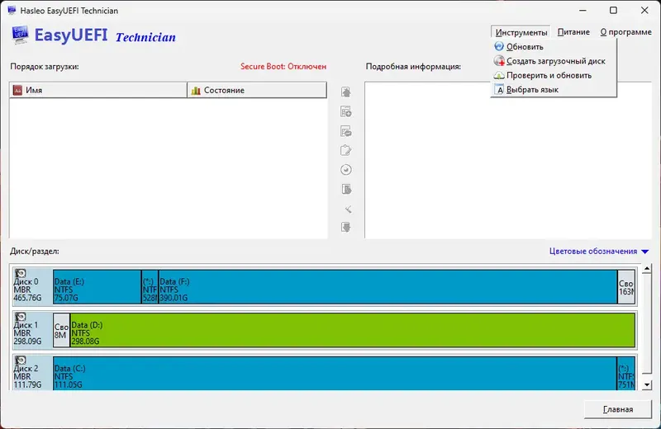Click the Подробная информация: label
Viewport: 661px width, 429px height.
[413, 67]
